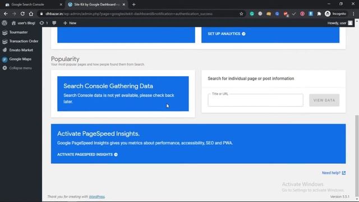
Task: Visit site via user's Blog! home icon
Action: [x=13, y=23]
